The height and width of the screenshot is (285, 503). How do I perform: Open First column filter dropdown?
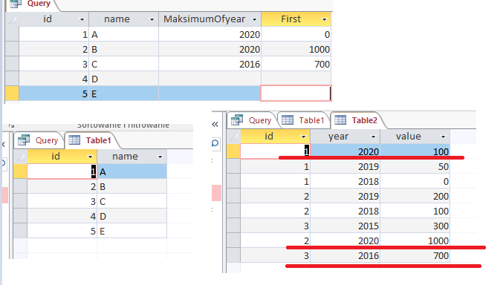point(325,19)
